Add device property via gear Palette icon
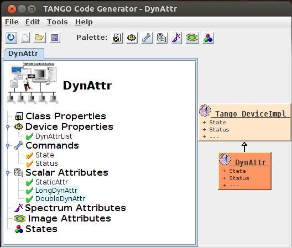Viewport: 292px width, 248px height. [x=132, y=38]
